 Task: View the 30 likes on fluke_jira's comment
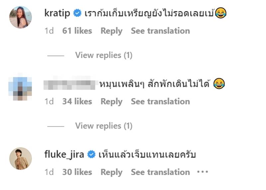click(x=77, y=172)
